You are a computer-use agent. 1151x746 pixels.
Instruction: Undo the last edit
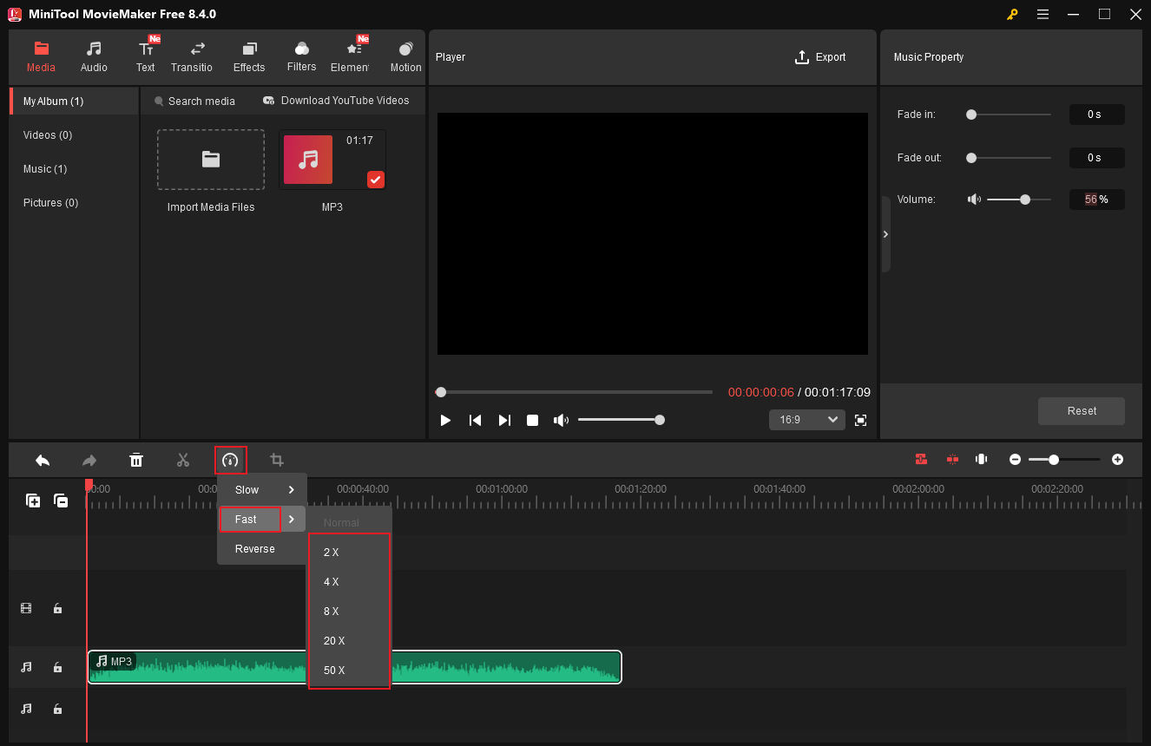(43, 460)
